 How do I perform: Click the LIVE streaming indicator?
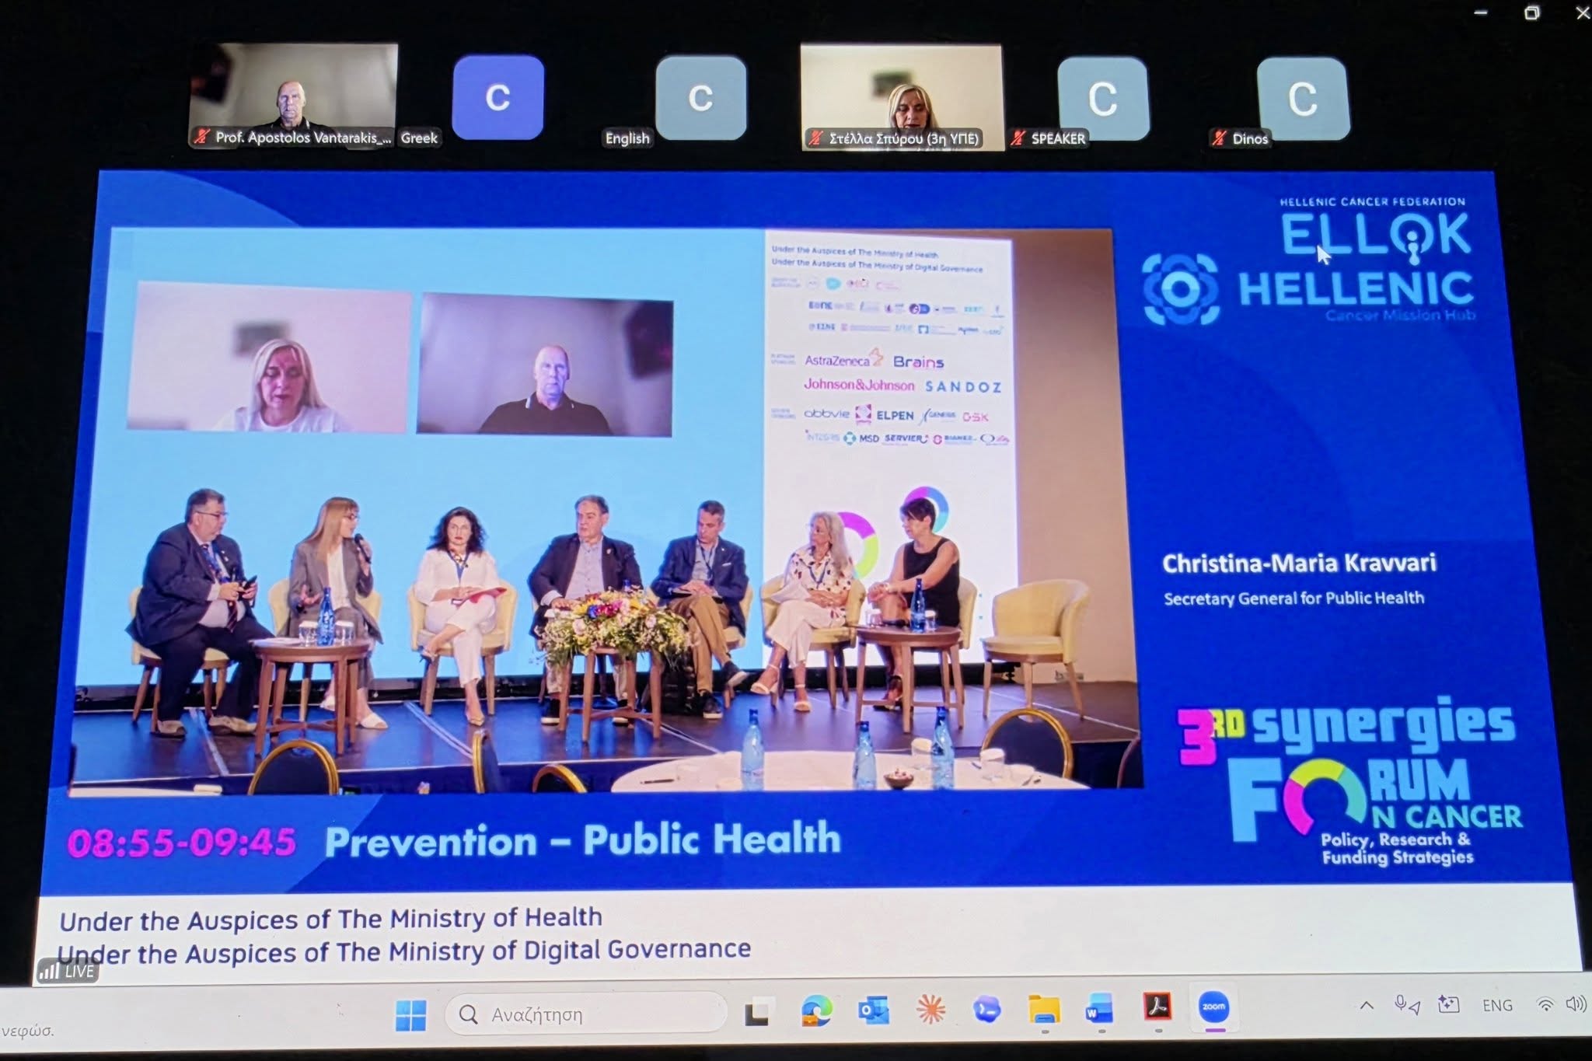click(67, 971)
